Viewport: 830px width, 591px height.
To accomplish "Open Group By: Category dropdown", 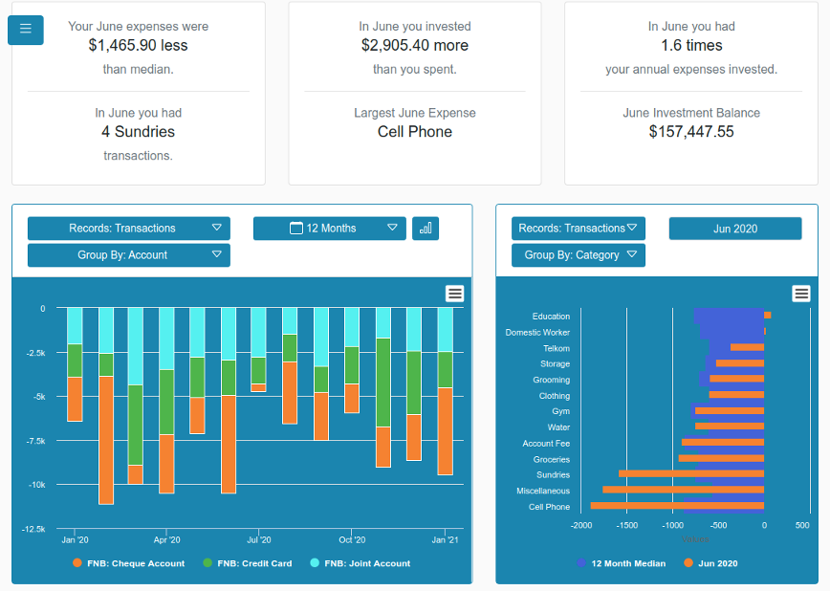I will (578, 255).
